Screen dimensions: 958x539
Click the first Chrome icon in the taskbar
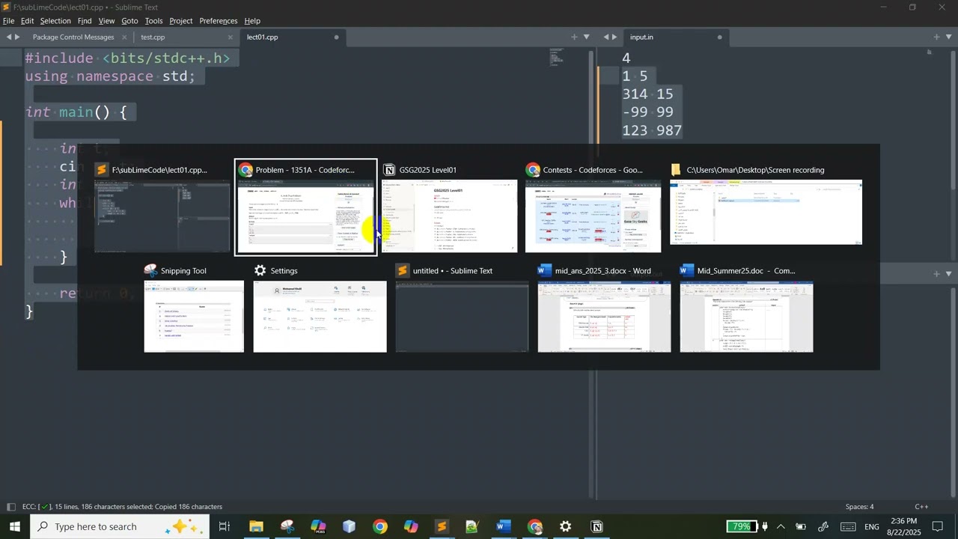coord(380,526)
